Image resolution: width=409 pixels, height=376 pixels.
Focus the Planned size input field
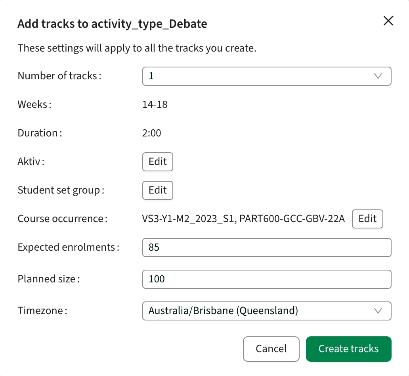point(266,279)
